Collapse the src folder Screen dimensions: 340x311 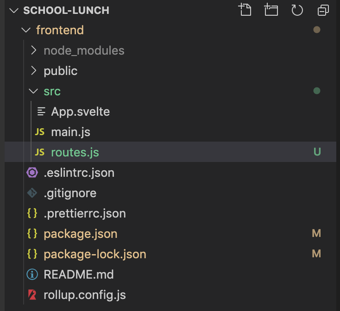pos(33,92)
